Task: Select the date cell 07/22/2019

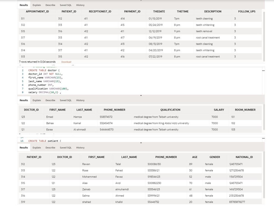Action: click(x=155, y=57)
